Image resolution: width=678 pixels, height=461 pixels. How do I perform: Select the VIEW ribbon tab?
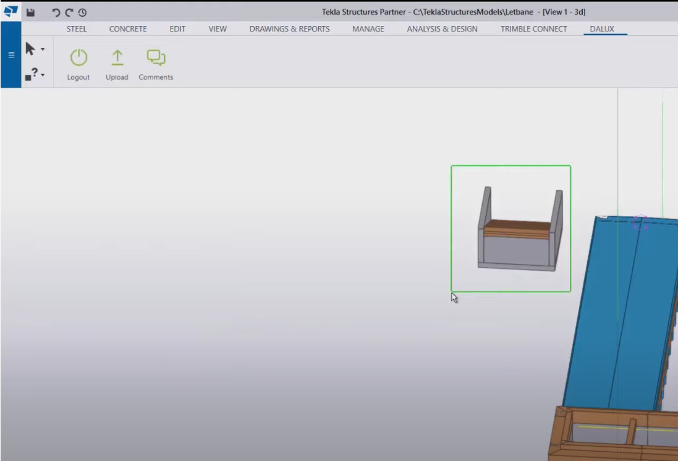point(218,29)
